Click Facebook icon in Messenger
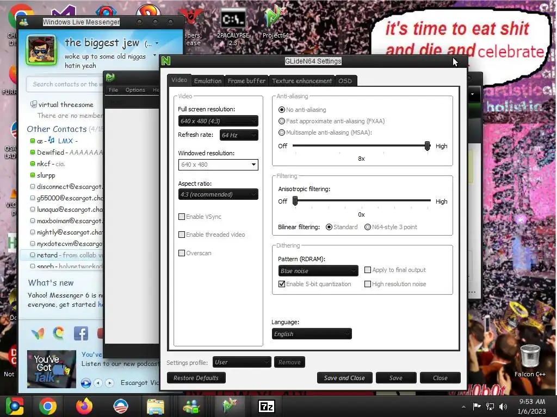The image size is (557, 417). [x=81, y=333]
